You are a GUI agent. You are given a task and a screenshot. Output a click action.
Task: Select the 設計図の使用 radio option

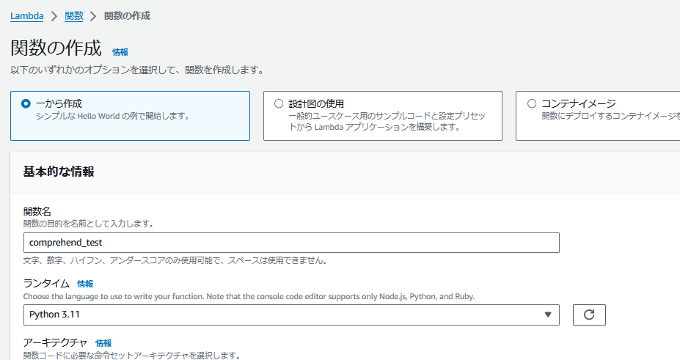279,104
